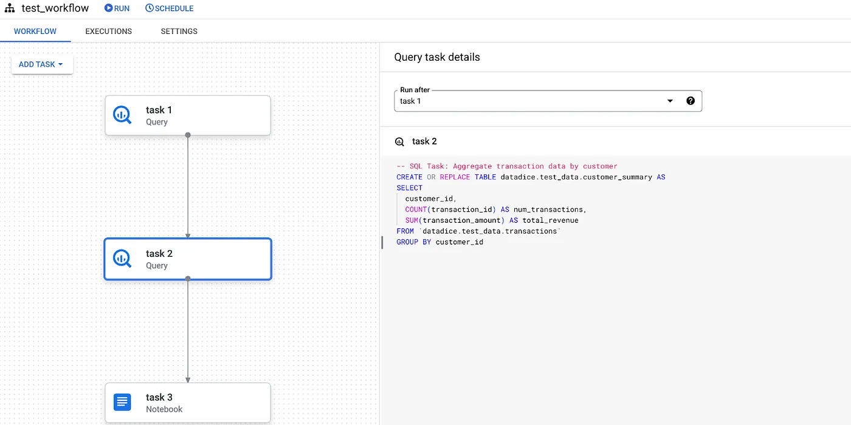Switch to the WORKFLOW tab

tap(35, 31)
